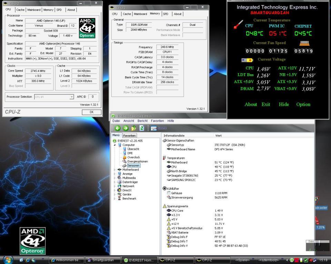Click the battery voltage icon in SmartGuardian
The height and width of the screenshot is (264, 331).
point(247,60)
